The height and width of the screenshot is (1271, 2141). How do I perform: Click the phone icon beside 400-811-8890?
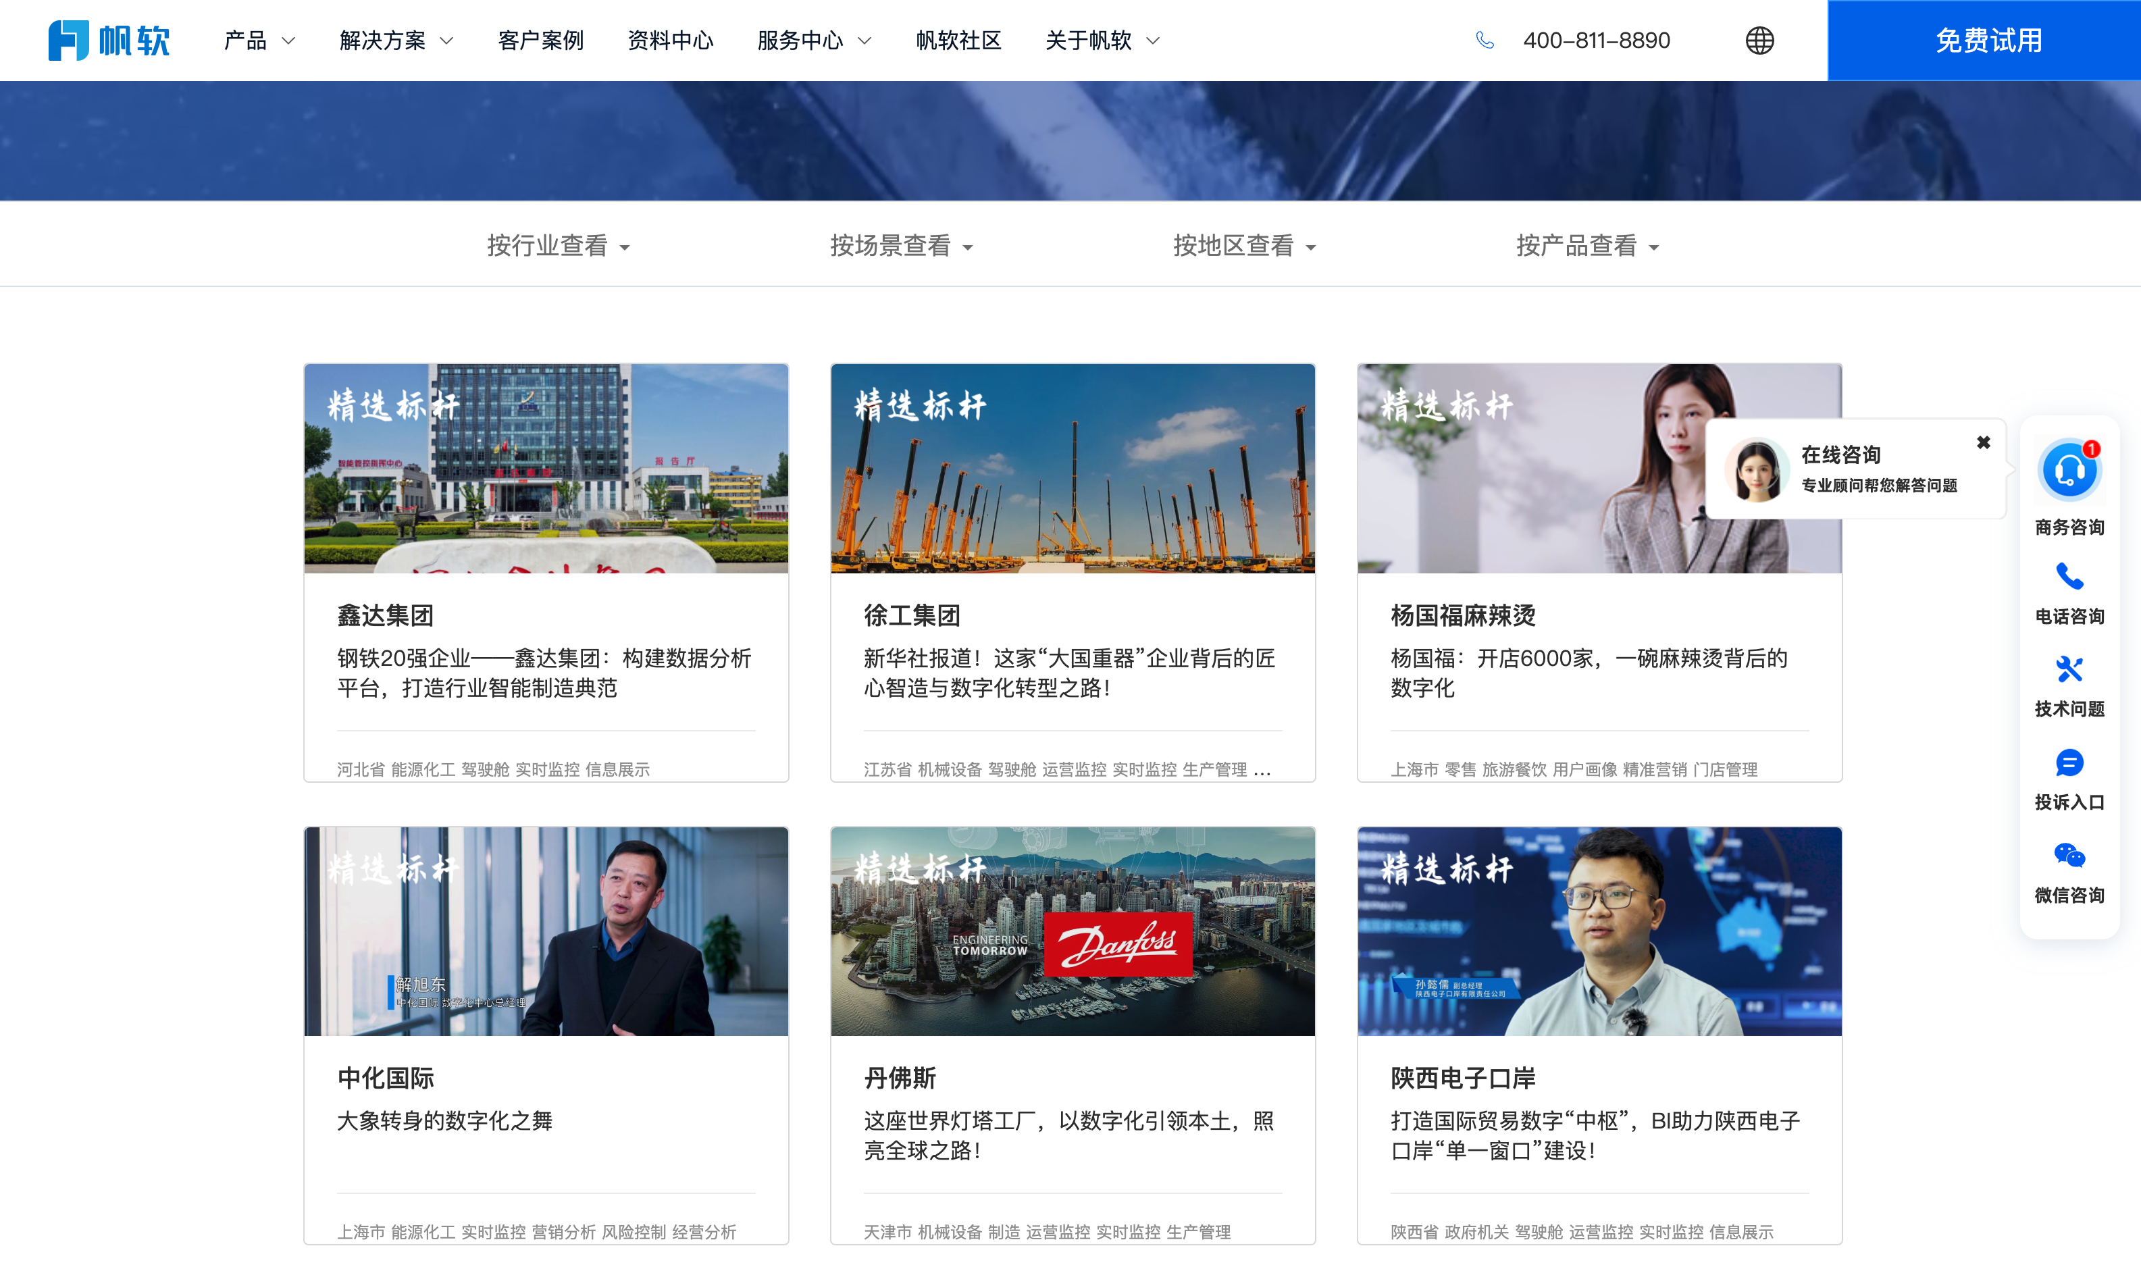1485,41
